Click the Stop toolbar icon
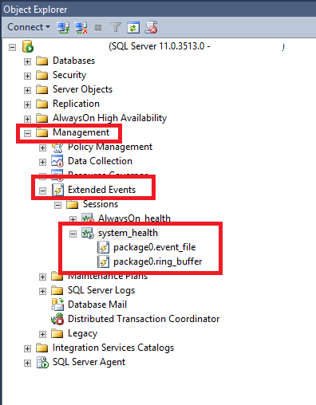The image size is (316, 405). pos(98,28)
